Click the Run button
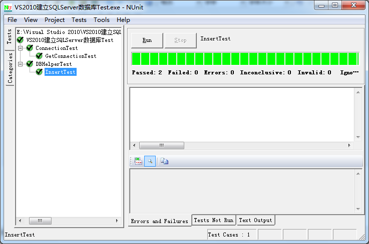 pos(147,40)
